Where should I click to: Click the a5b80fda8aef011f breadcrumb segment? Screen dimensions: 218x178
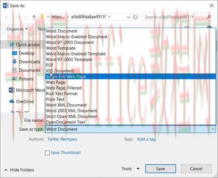coord(88,17)
